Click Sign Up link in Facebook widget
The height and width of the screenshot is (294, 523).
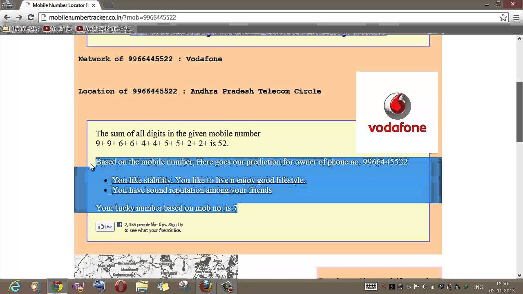(x=176, y=225)
